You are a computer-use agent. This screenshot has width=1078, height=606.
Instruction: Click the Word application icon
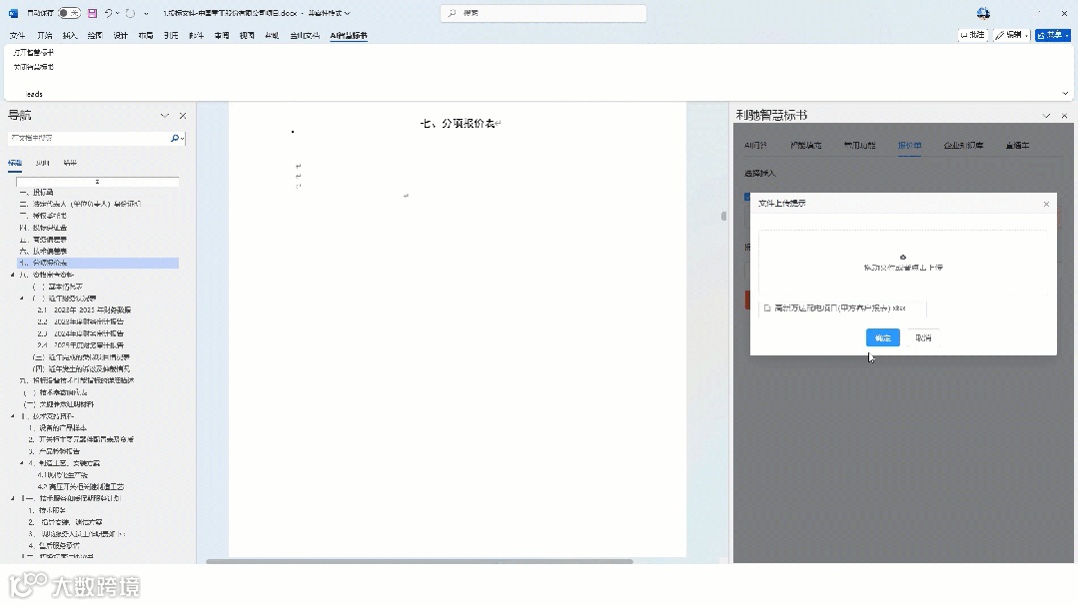click(13, 13)
